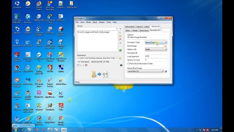Open the Mode menu
This screenshot has width=234, height=132.
tap(88, 22)
